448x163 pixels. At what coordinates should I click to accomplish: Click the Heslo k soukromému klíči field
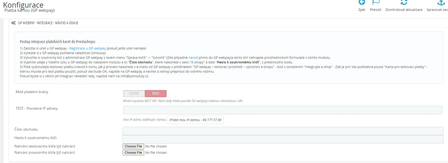pos(283,139)
